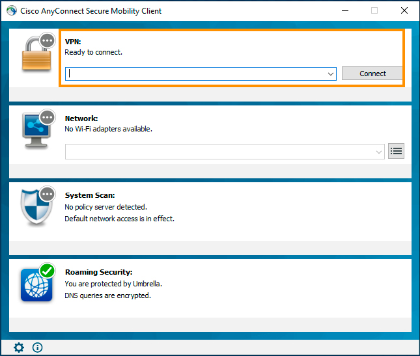Image resolution: width=420 pixels, height=356 pixels.
Task: Expand the VPN server dropdown arrow
Action: pyautogui.click(x=331, y=74)
